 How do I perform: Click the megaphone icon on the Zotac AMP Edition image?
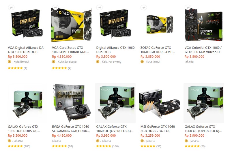tap(55, 7)
